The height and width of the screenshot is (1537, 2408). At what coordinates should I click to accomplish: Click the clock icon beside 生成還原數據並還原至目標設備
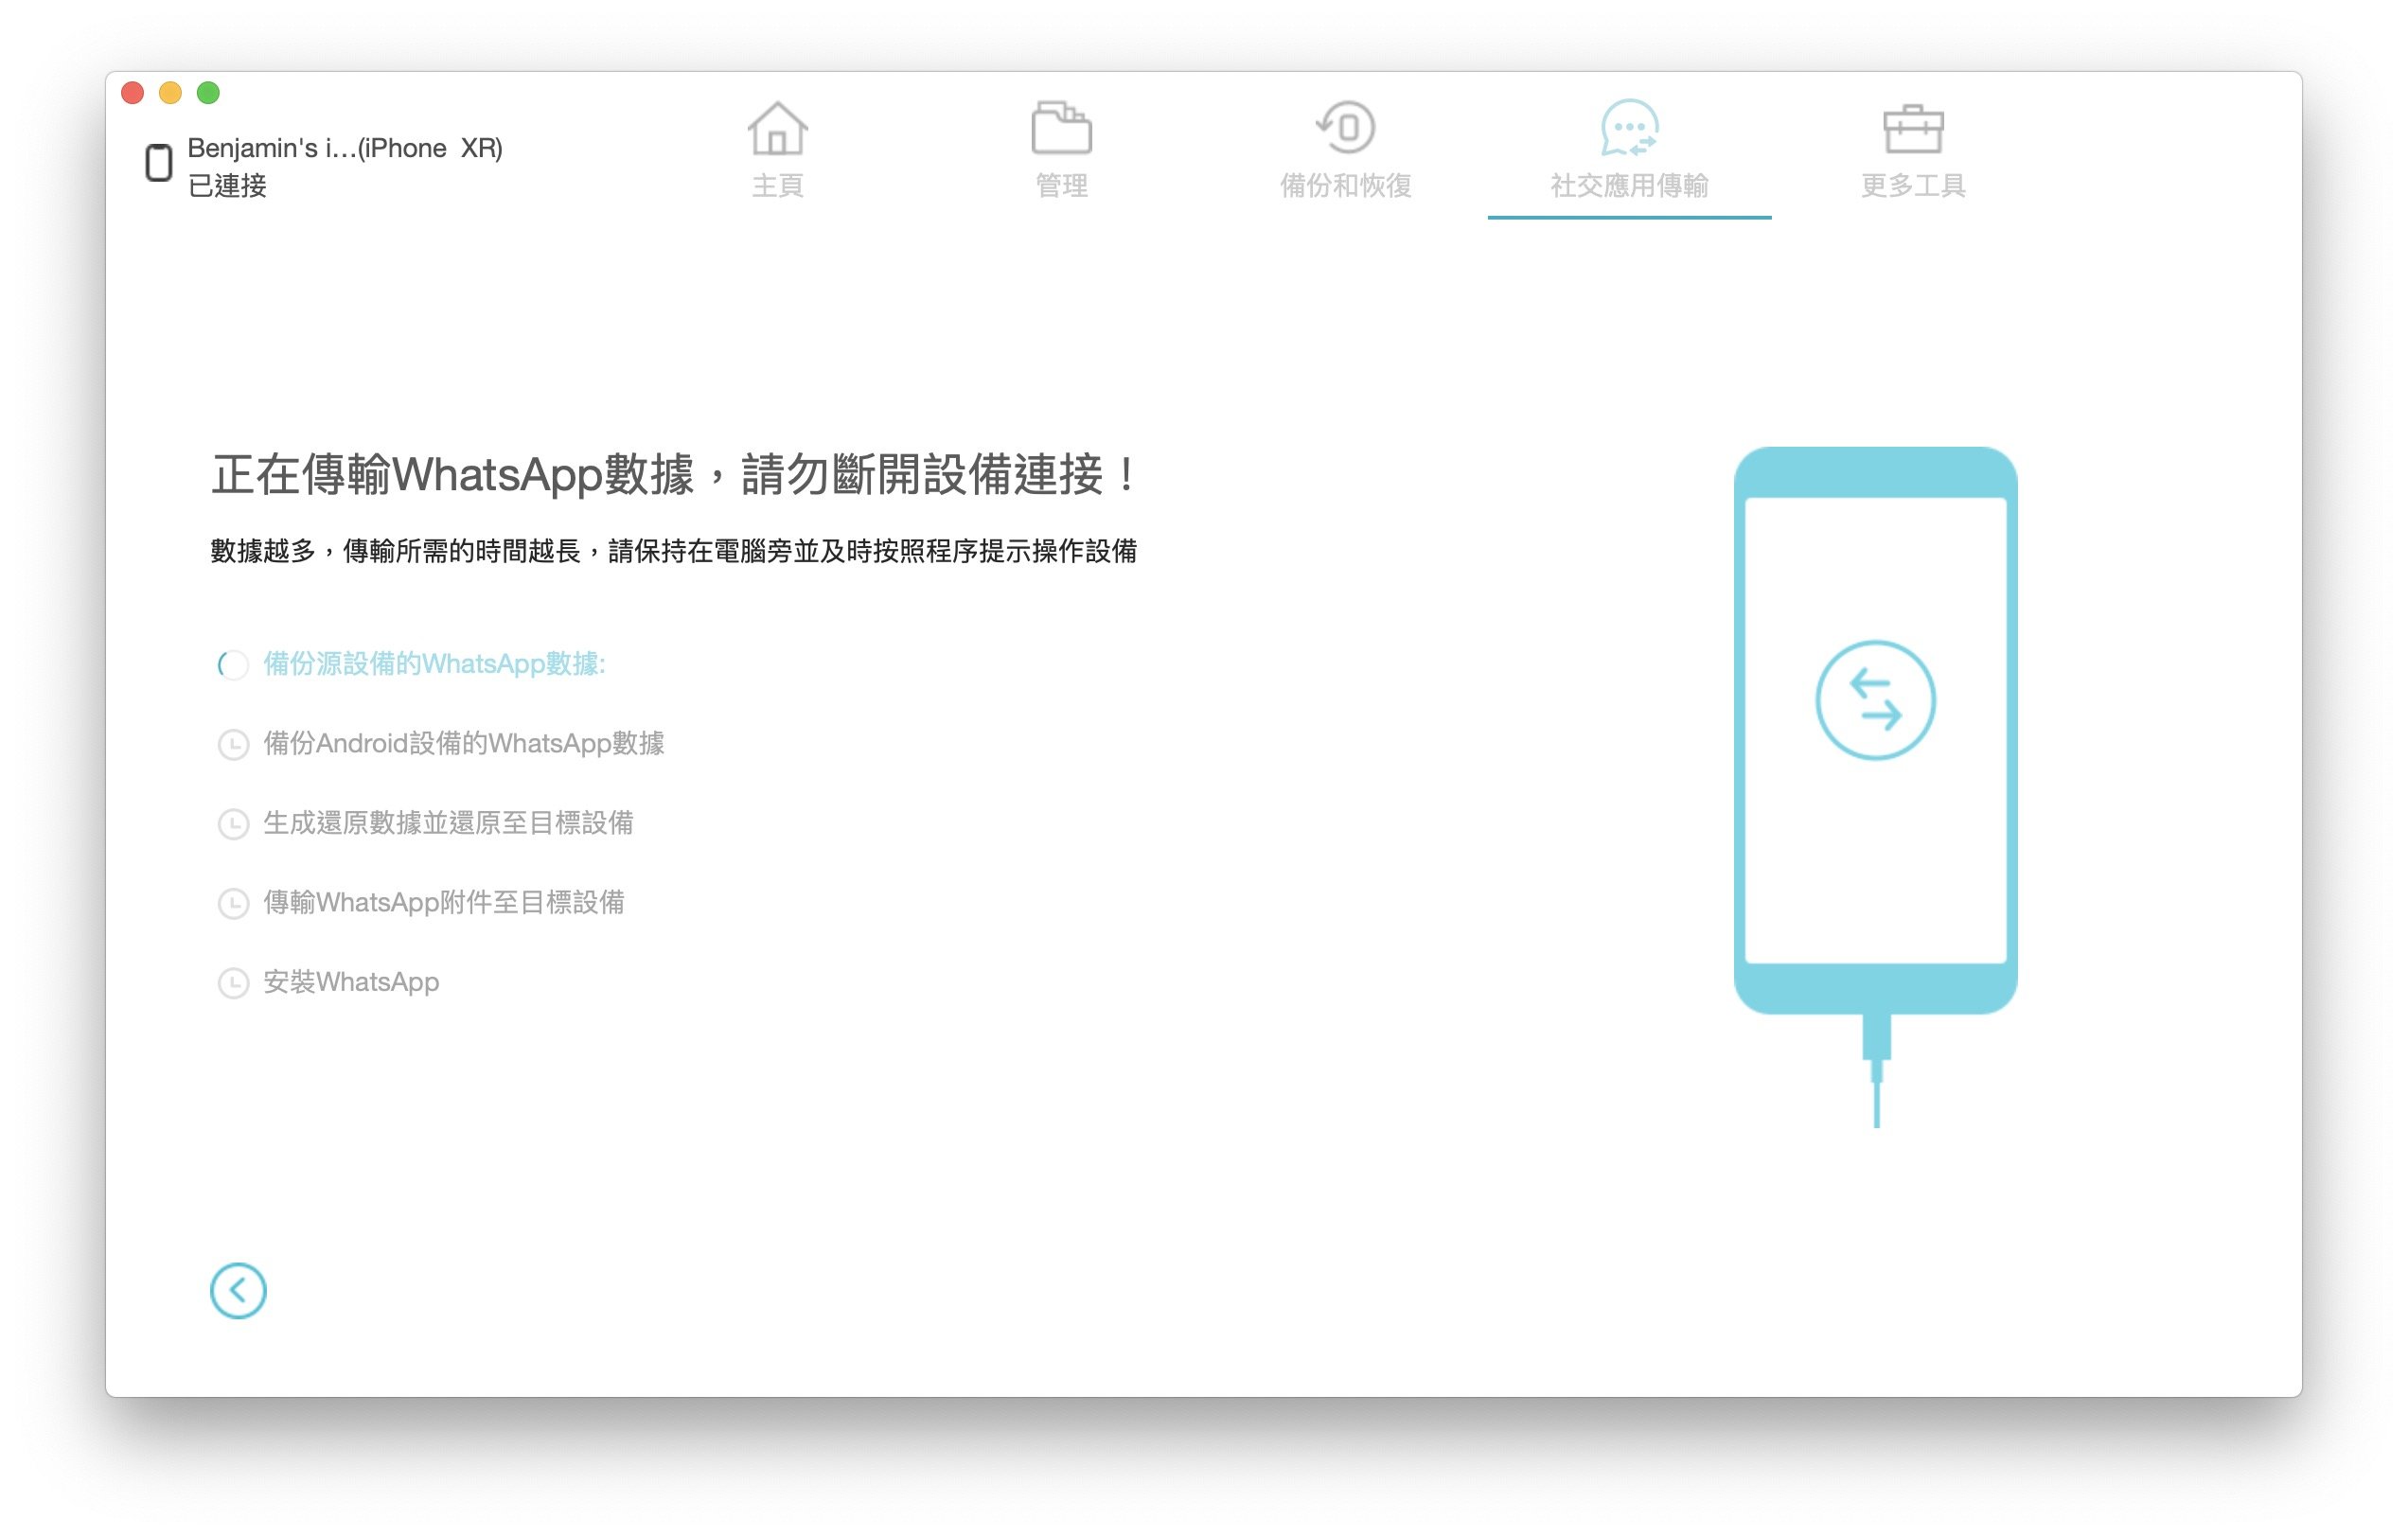(233, 824)
